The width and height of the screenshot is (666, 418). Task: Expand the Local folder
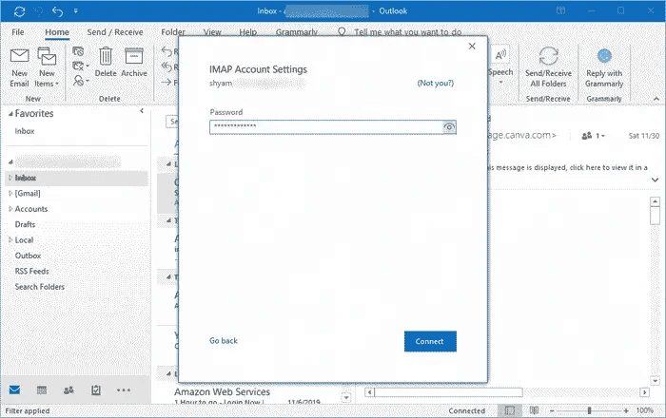pyautogui.click(x=10, y=240)
